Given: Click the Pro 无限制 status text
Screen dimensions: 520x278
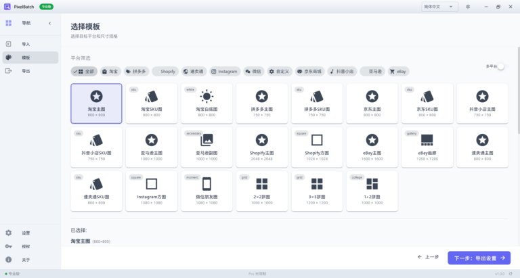Looking at the screenshot, I should click(257, 274).
